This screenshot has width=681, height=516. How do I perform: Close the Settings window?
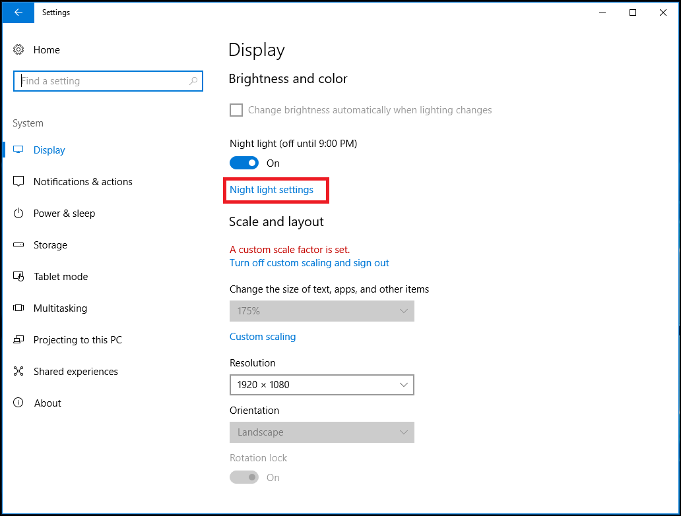[x=663, y=13]
